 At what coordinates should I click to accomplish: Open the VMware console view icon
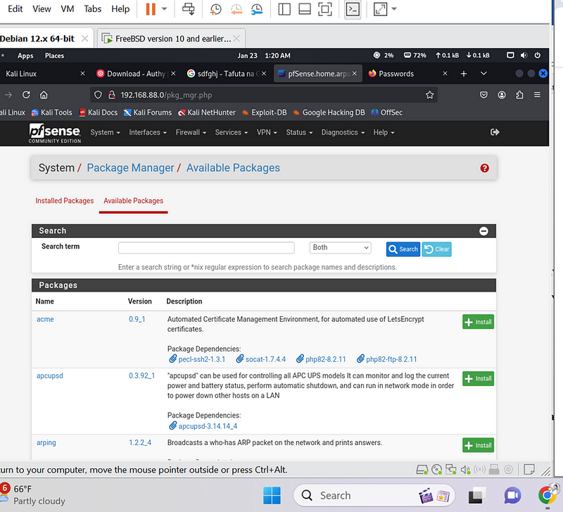point(353,9)
